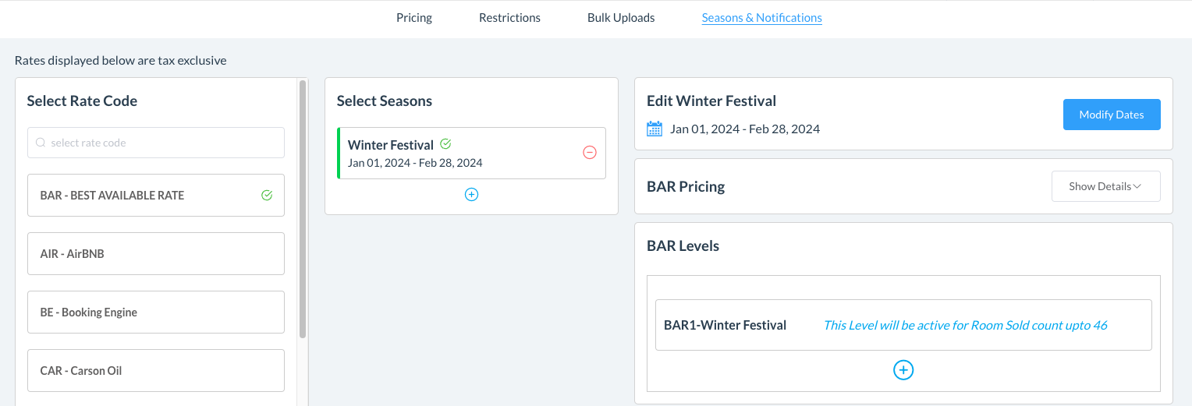Click the search icon in rate code field

click(41, 143)
